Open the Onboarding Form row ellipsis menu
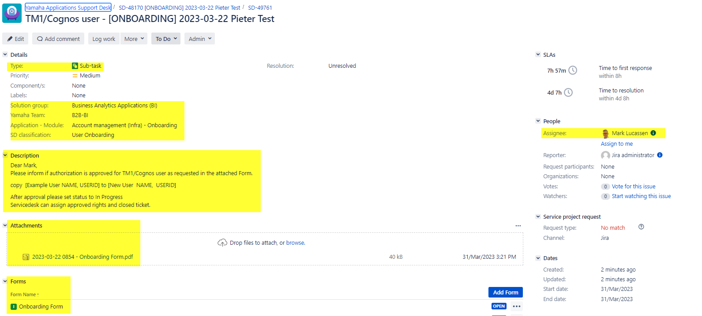The width and height of the screenshot is (702, 316). click(517, 306)
